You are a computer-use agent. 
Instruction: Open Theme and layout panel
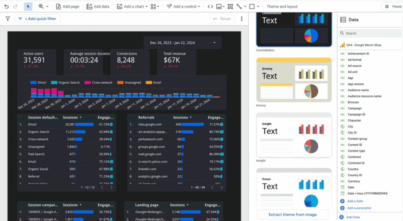pyautogui.click(x=282, y=7)
